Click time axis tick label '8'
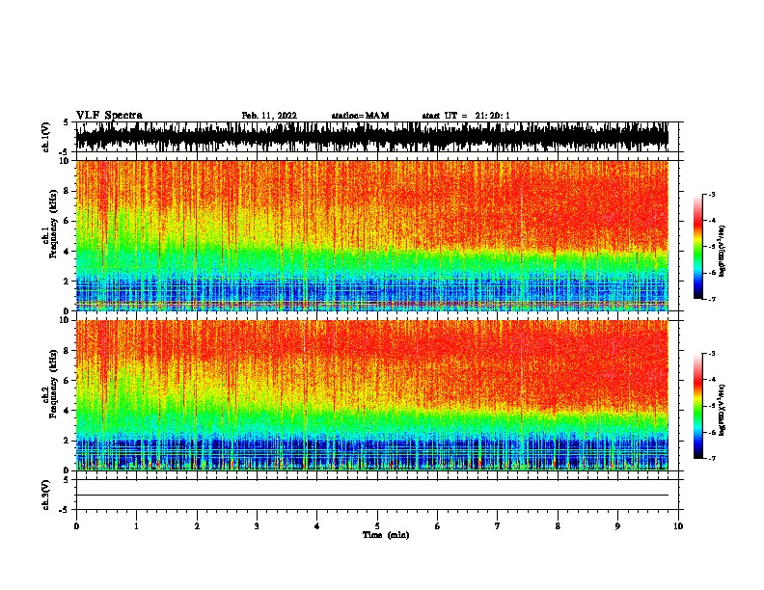Viewport: 764px width, 590px height. tap(558, 525)
